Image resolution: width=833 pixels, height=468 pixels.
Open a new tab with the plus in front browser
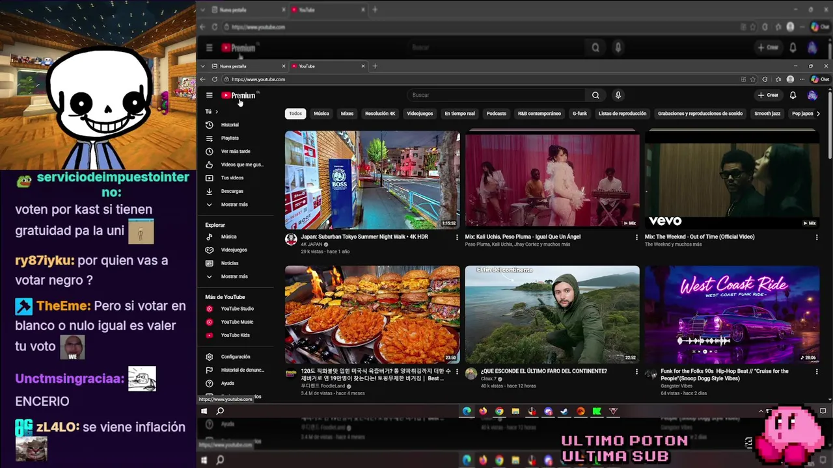click(x=375, y=66)
